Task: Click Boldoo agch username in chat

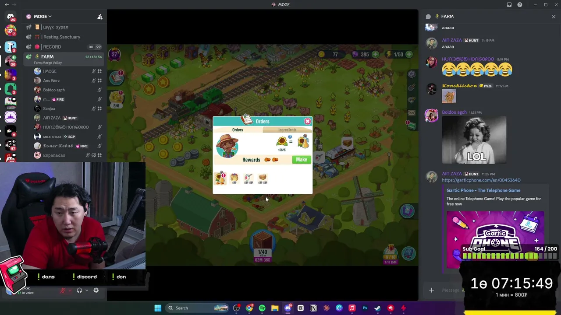Action: [454, 112]
